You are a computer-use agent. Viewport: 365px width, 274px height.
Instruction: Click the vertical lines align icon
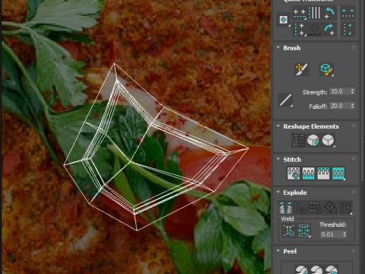click(315, 13)
